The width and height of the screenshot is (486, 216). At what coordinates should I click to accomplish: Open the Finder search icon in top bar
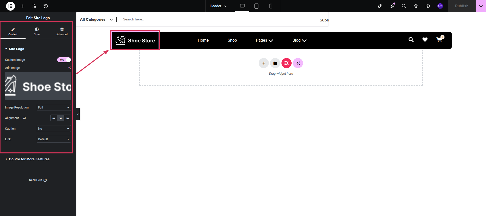(404, 6)
